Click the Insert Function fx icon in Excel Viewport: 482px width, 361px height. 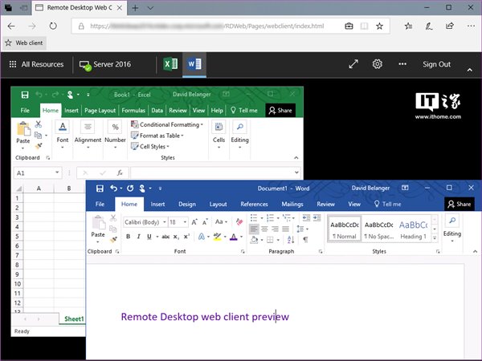(120, 172)
